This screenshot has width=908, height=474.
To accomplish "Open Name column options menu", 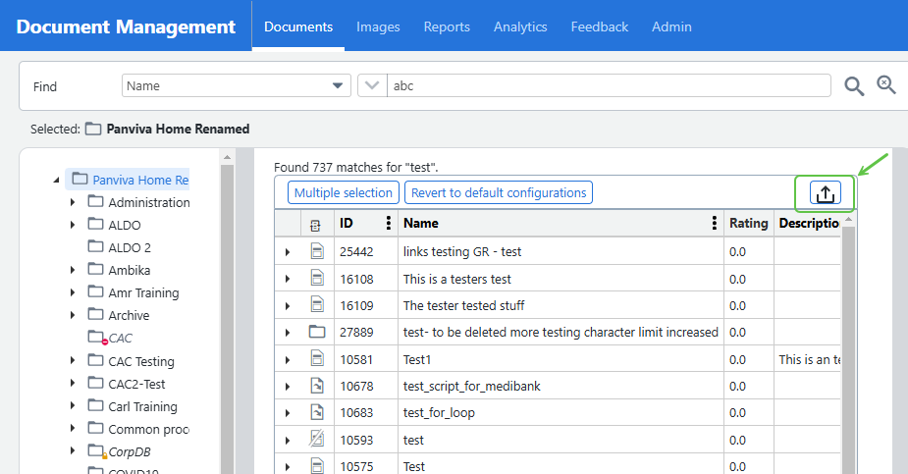I will pyautogui.click(x=714, y=223).
